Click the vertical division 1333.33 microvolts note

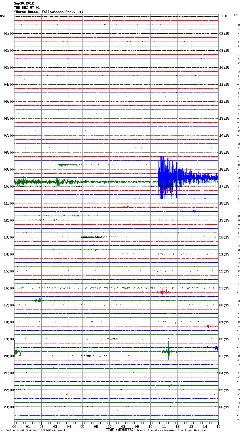point(36,430)
